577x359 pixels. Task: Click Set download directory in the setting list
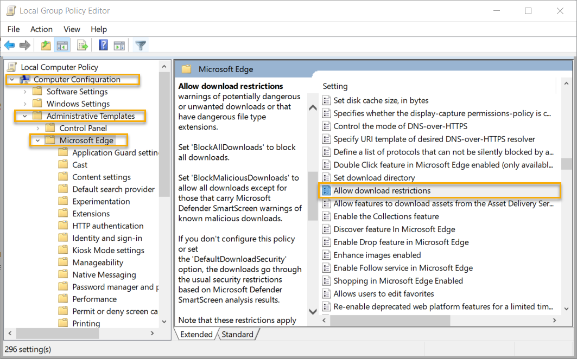coord(373,177)
